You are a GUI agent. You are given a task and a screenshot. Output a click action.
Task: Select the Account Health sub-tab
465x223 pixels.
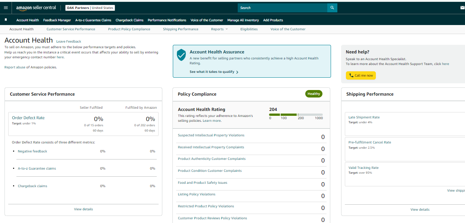point(21,29)
